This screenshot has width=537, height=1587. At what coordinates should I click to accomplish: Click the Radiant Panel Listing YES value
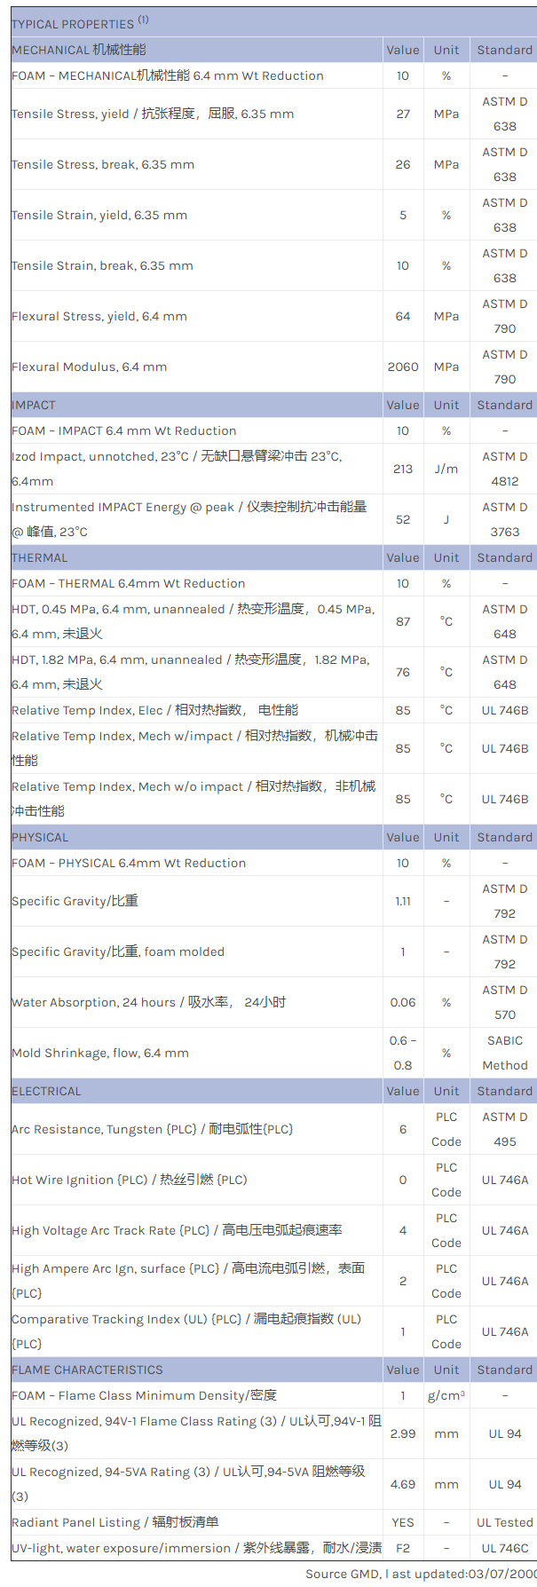point(403,1522)
